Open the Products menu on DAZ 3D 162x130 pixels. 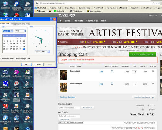pyautogui.click(x=78, y=21)
